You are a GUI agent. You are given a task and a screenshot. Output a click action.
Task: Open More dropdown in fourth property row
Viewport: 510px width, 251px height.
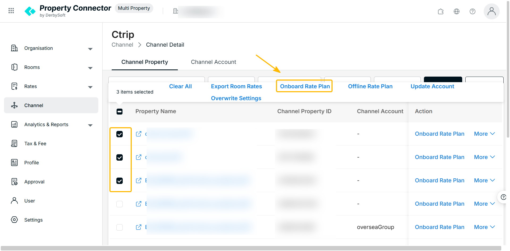(x=484, y=204)
